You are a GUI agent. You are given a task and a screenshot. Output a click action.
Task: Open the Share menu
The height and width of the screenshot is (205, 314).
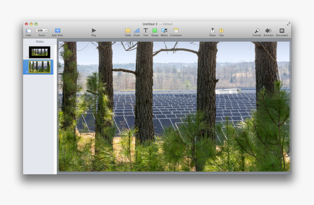212,31
